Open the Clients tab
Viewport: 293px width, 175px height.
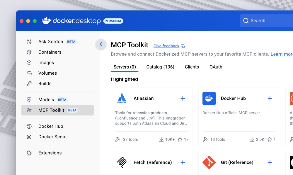[192, 67]
